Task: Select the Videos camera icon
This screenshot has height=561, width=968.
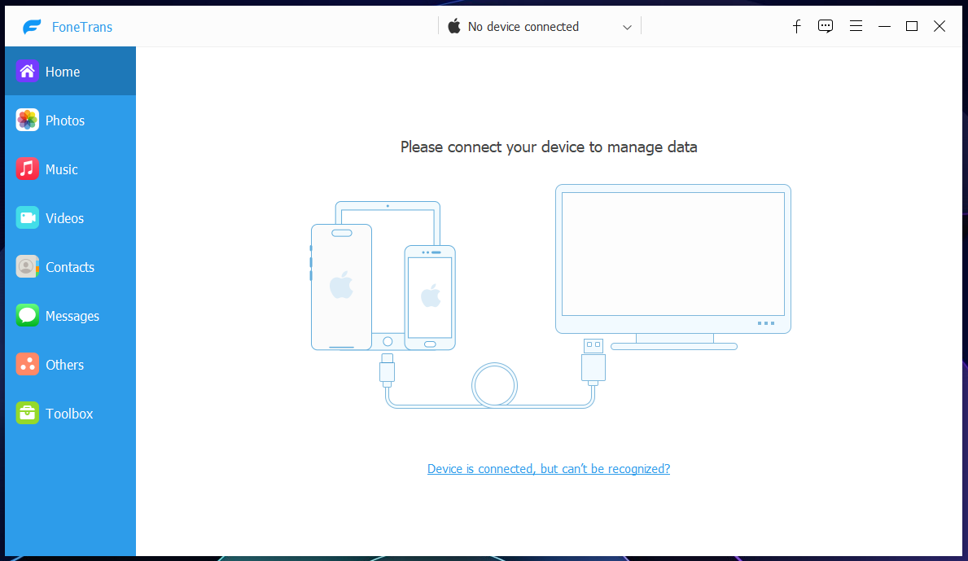Action: click(x=27, y=218)
